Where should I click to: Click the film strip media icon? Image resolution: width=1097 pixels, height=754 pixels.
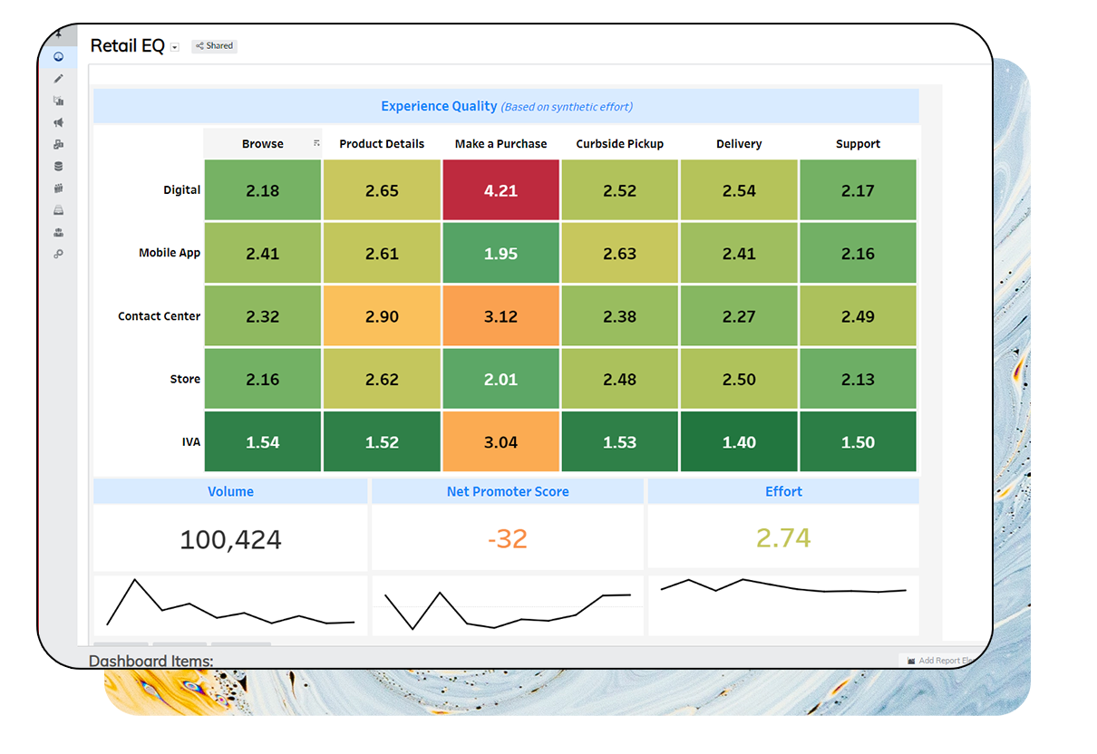59,188
